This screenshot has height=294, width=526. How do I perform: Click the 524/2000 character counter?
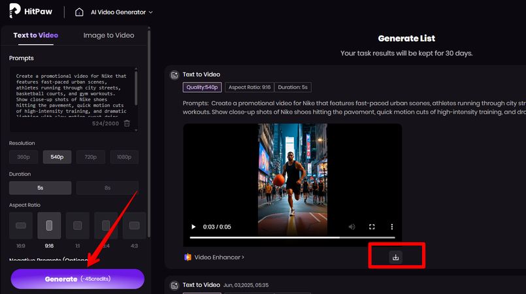point(105,123)
